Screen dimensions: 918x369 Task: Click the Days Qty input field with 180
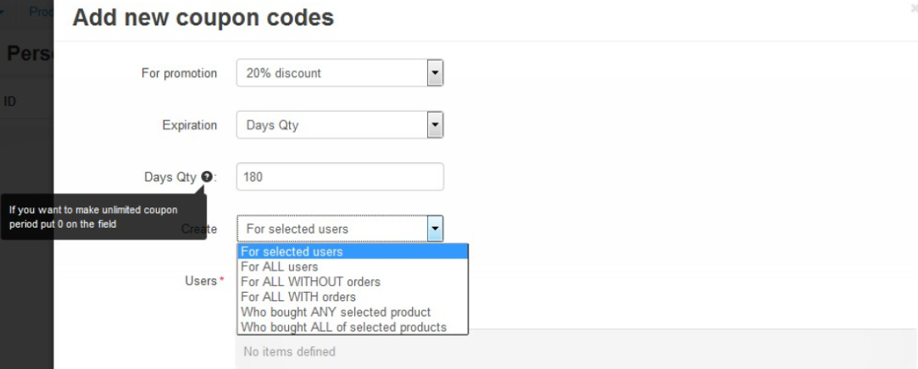coord(340,177)
